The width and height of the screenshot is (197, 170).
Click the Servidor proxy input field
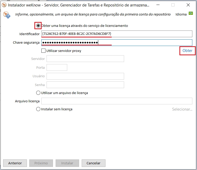coord(85,59)
